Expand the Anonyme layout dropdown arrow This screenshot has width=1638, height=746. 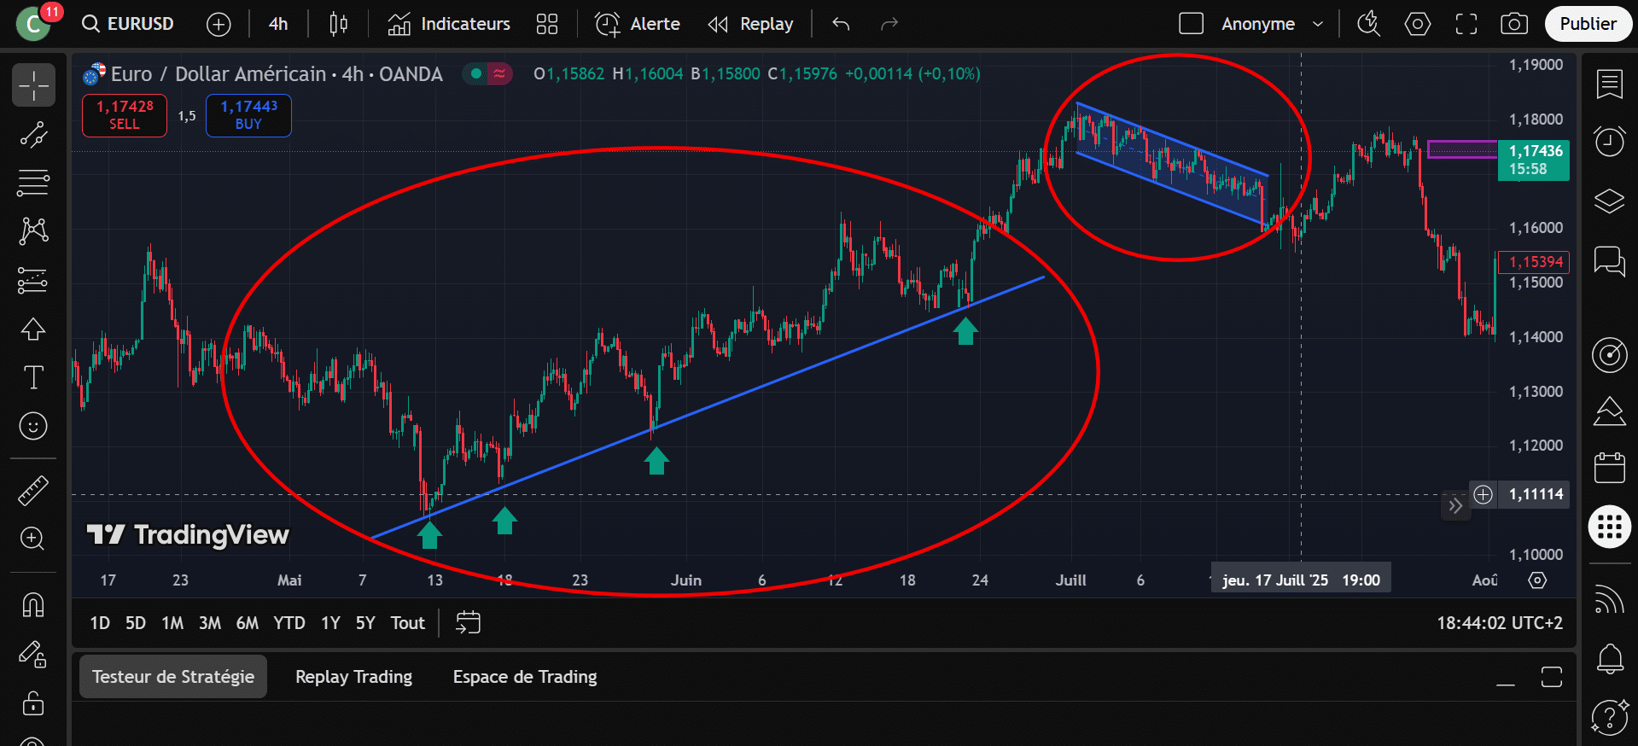pos(1317,24)
